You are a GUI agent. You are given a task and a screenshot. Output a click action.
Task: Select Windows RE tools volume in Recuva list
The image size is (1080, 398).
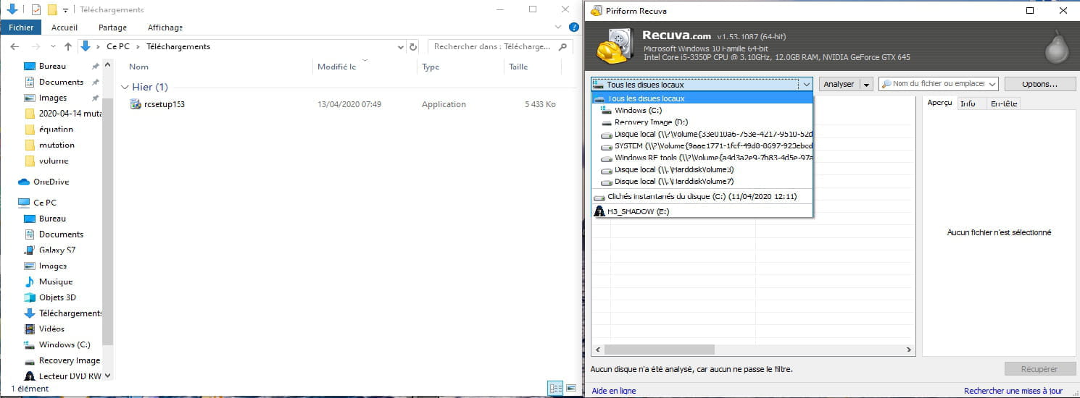[x=702, y=158]
